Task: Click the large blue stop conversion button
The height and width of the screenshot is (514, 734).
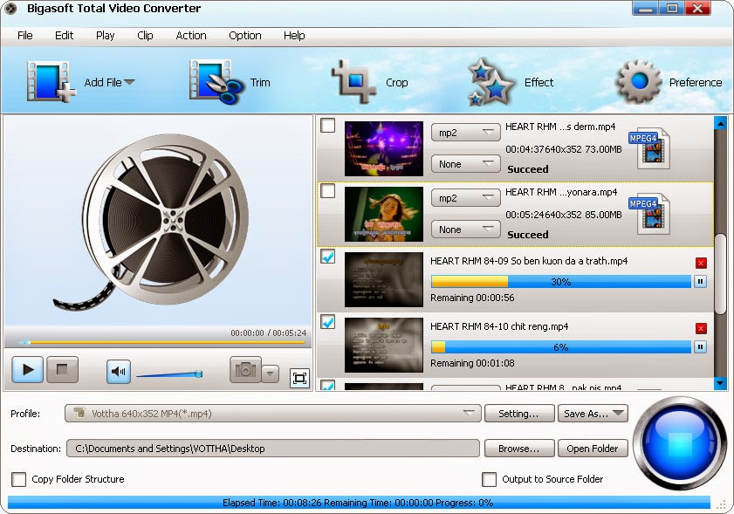Action: point(679,443)
